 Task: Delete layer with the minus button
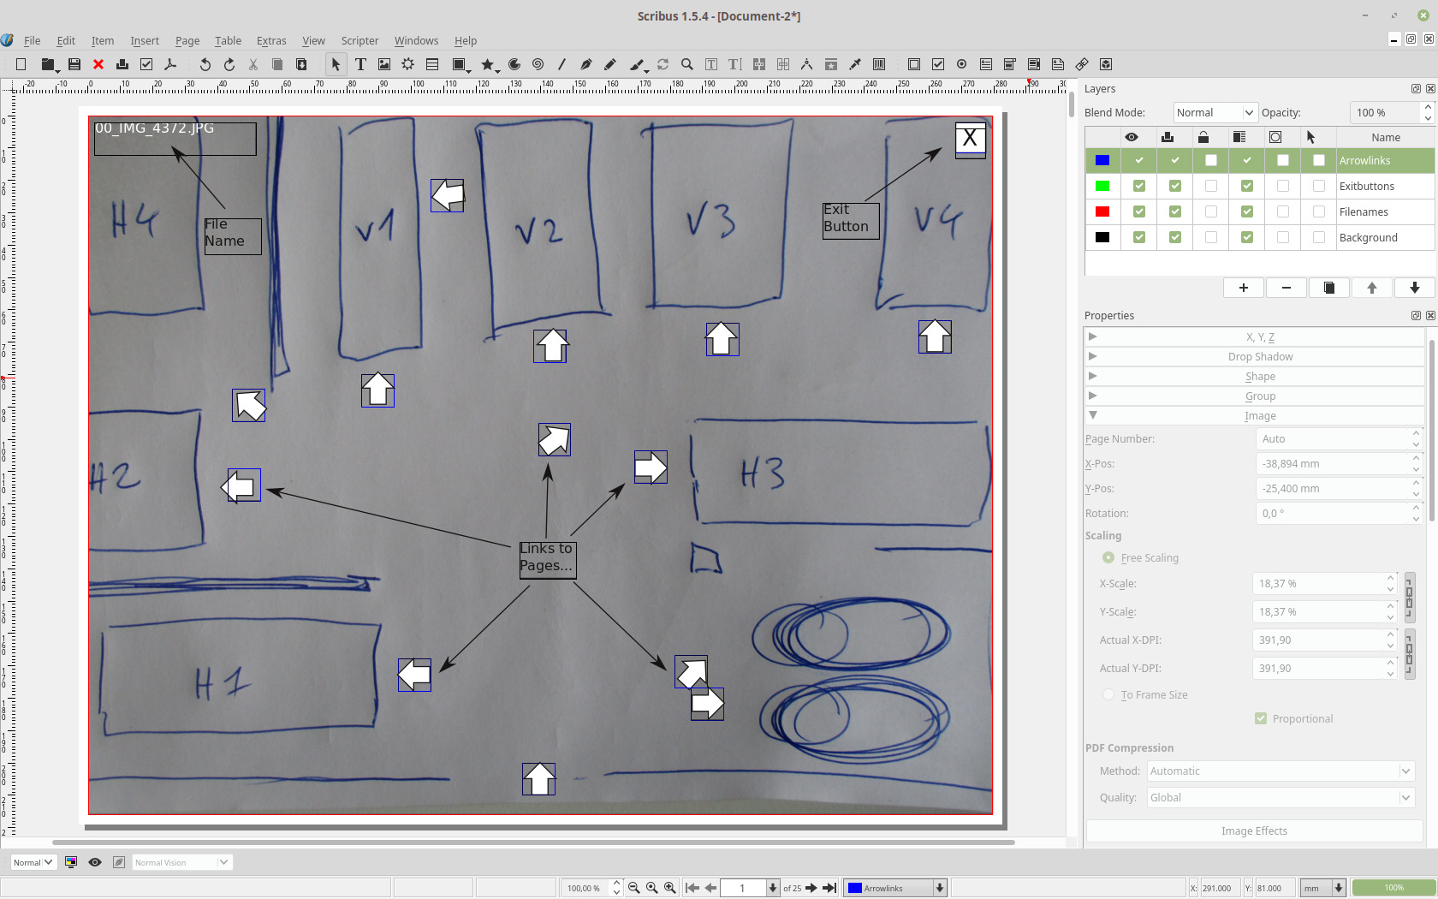click(1286, 288)
